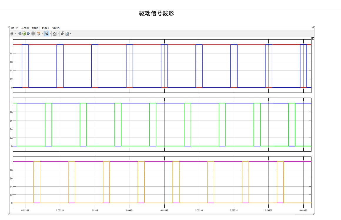Screen dimensions: 341x220
Task: Click the bottom-right image resize handle
Action: [x=314, y=214]
